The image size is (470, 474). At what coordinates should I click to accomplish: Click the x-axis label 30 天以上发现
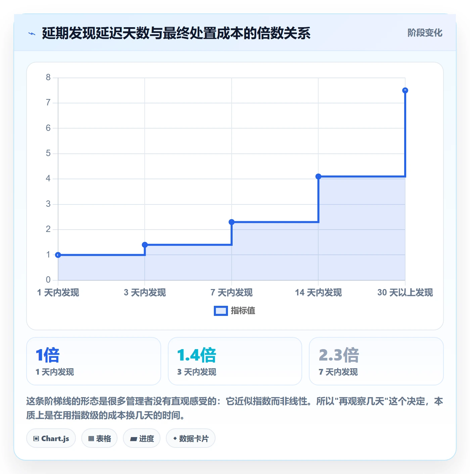click(x=405, y=292)
